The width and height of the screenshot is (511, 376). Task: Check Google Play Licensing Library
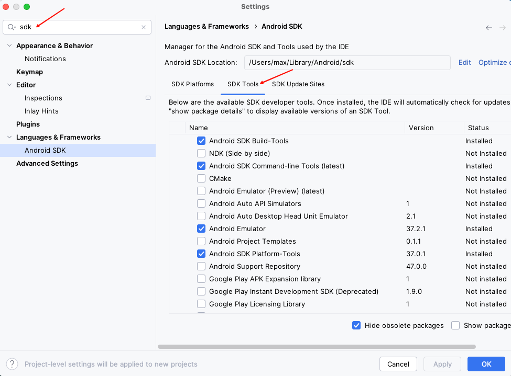[201, 304]
